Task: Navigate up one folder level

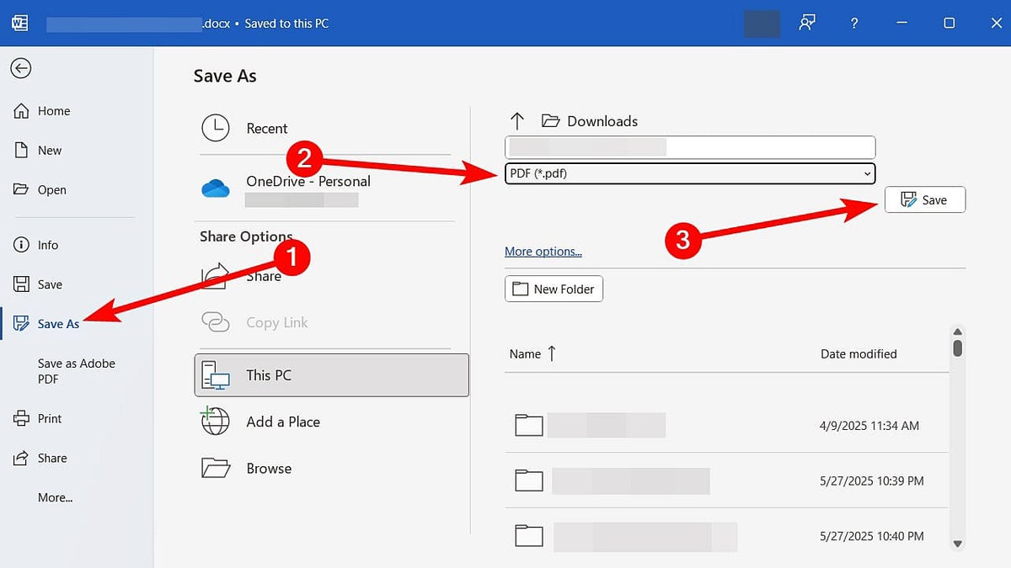Action: 516,120
